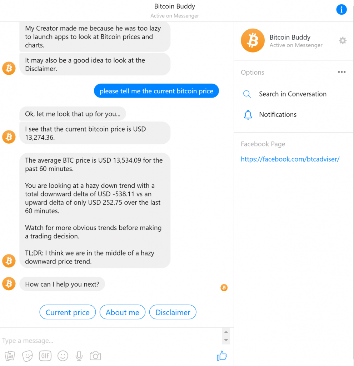Click the message box scroll up arrow
This screenshot has width=354, height=366.
pyautogui.click(x=226, y=332)
